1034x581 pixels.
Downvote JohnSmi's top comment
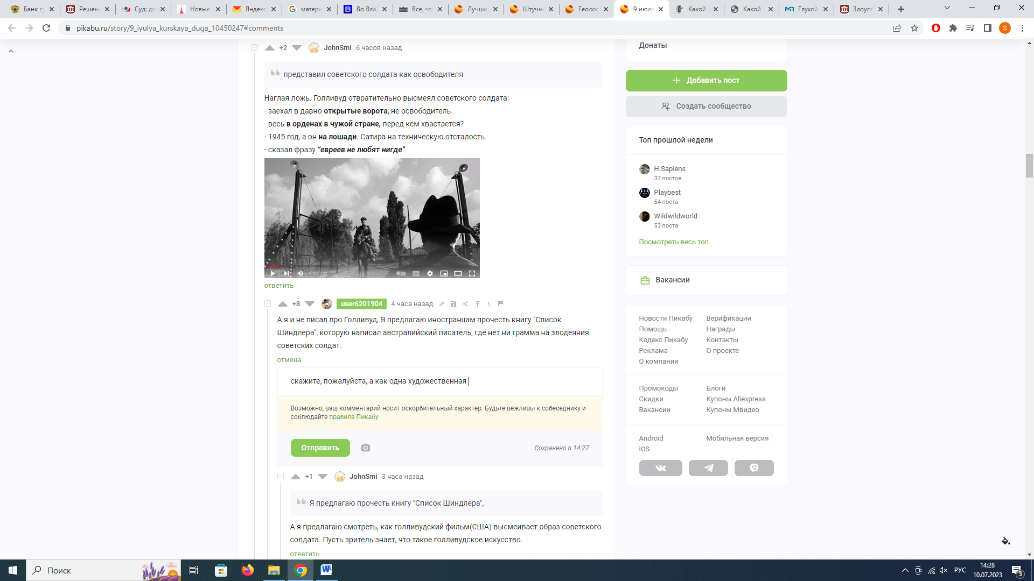tap(297, 48)
